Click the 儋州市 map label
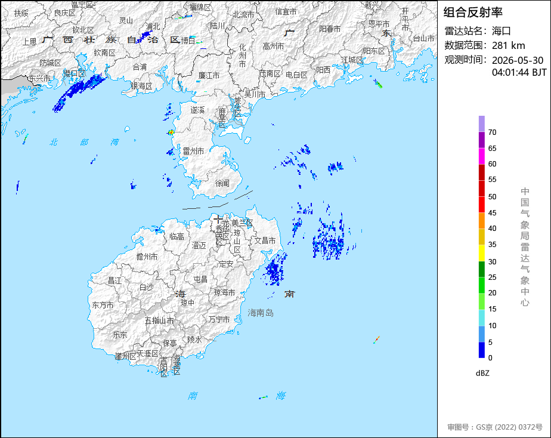551x438 pixels. pyautogui.click(x=147, y=257)
